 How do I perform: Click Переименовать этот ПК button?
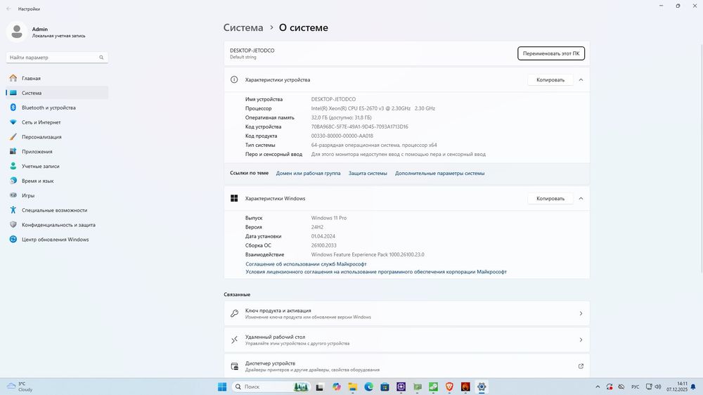tap(551, 53)
